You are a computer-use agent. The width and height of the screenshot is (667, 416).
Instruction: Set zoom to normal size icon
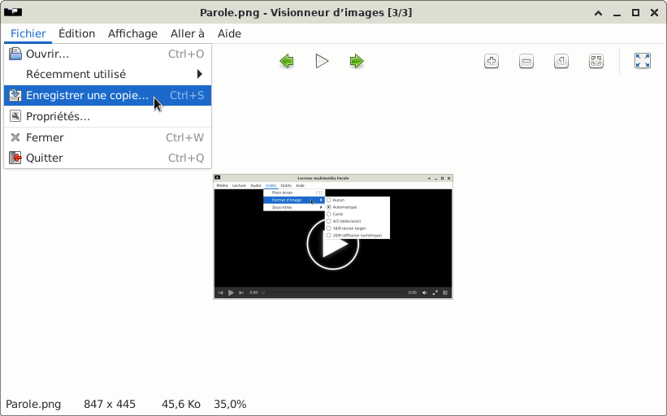(x=561, y=61)
